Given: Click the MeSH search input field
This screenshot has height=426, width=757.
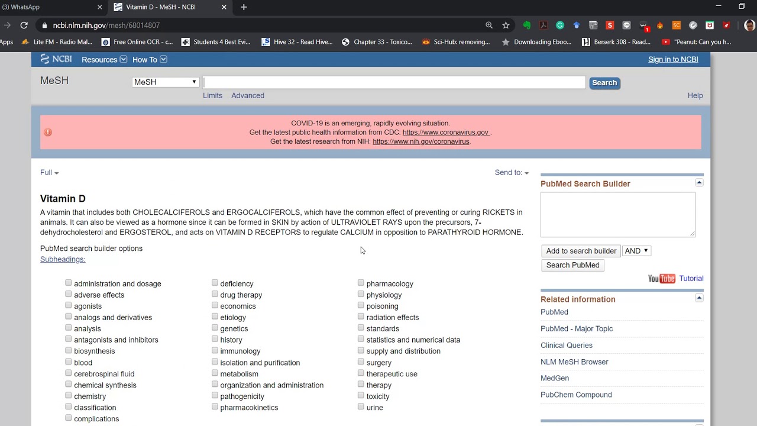Looking at the screenshot, I should 394,83.
